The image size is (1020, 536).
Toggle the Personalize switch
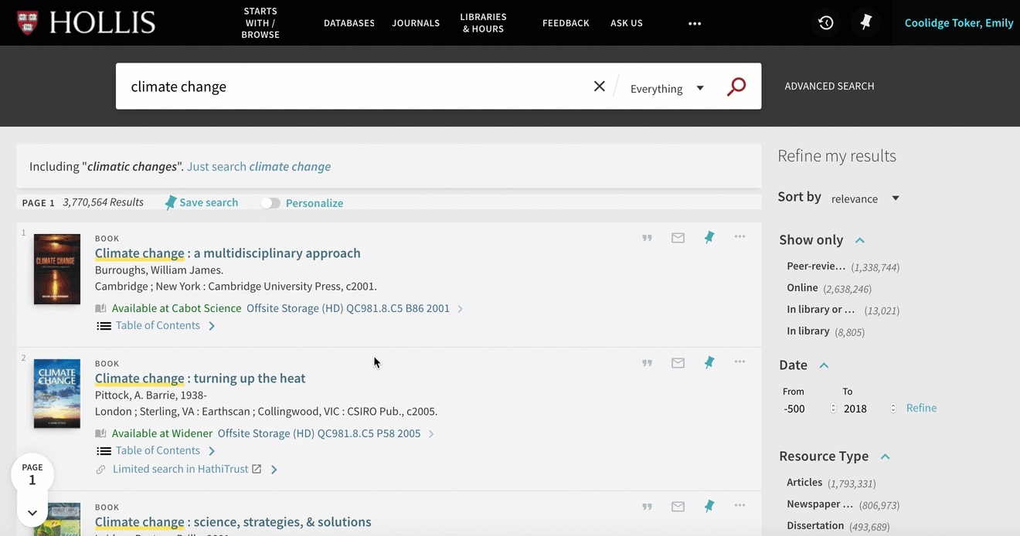click(270, 203)
